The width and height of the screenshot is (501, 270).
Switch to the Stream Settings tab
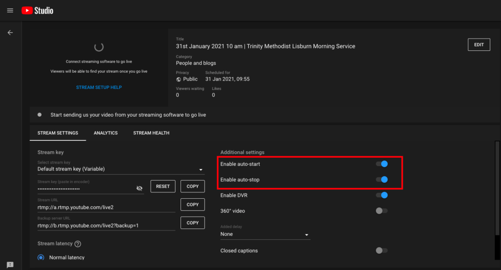[x=58, y=133]
